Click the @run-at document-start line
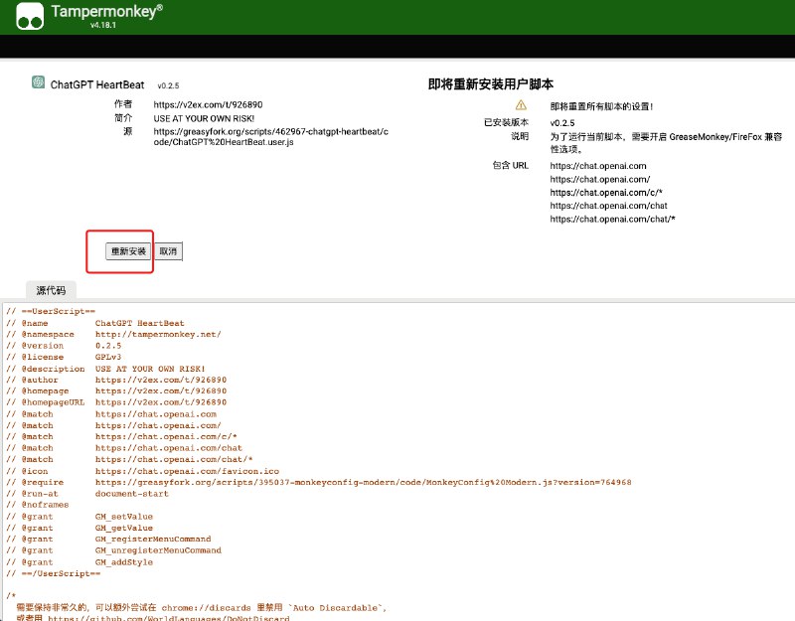Screen dimensions: 795x621 87,494
